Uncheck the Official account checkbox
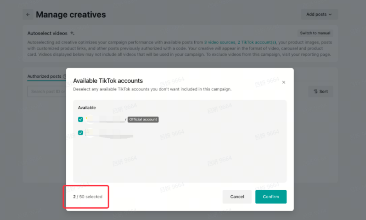 81,120
